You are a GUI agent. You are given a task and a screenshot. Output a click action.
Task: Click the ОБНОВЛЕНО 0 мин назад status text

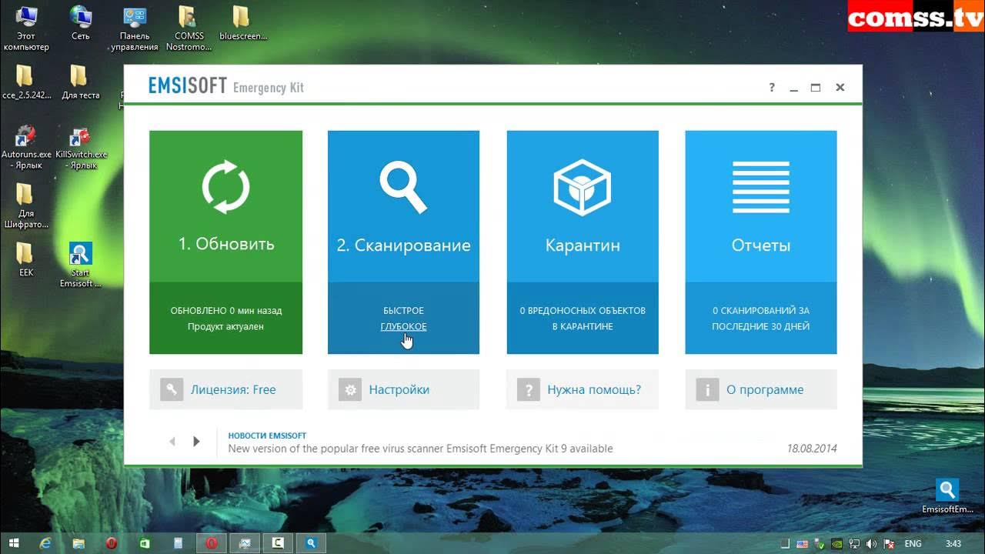pos(226,311)
